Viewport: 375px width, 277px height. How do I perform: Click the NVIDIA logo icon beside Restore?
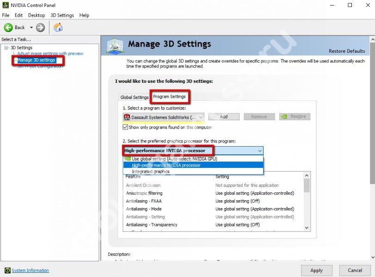[285, 117]
